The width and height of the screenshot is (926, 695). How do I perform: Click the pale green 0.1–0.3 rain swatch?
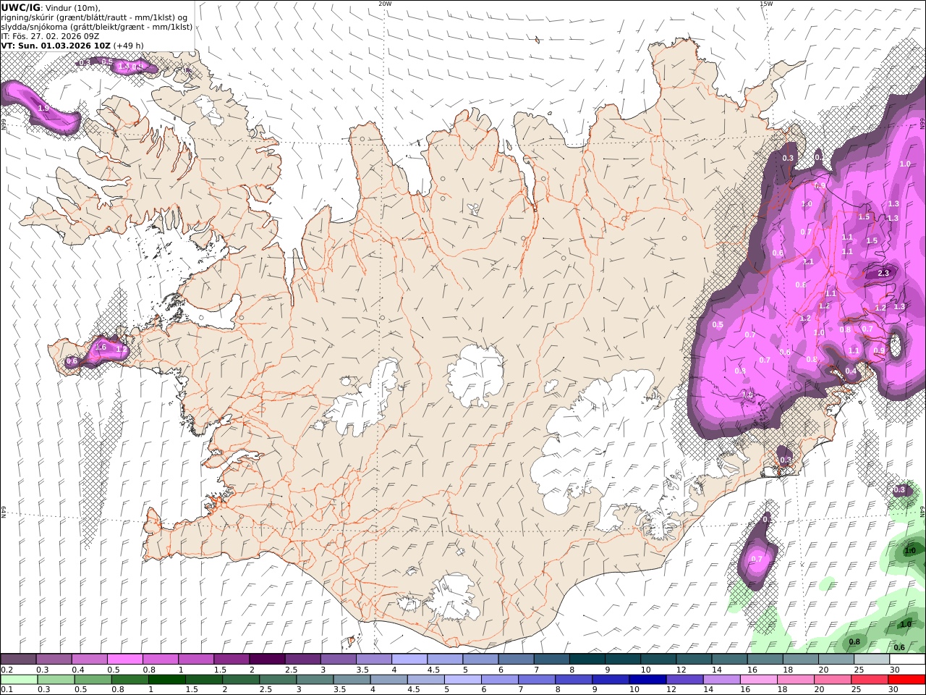click(x=19, y=680)
